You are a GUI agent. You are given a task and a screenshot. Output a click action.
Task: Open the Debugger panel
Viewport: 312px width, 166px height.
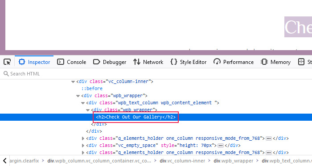point(110,62)
